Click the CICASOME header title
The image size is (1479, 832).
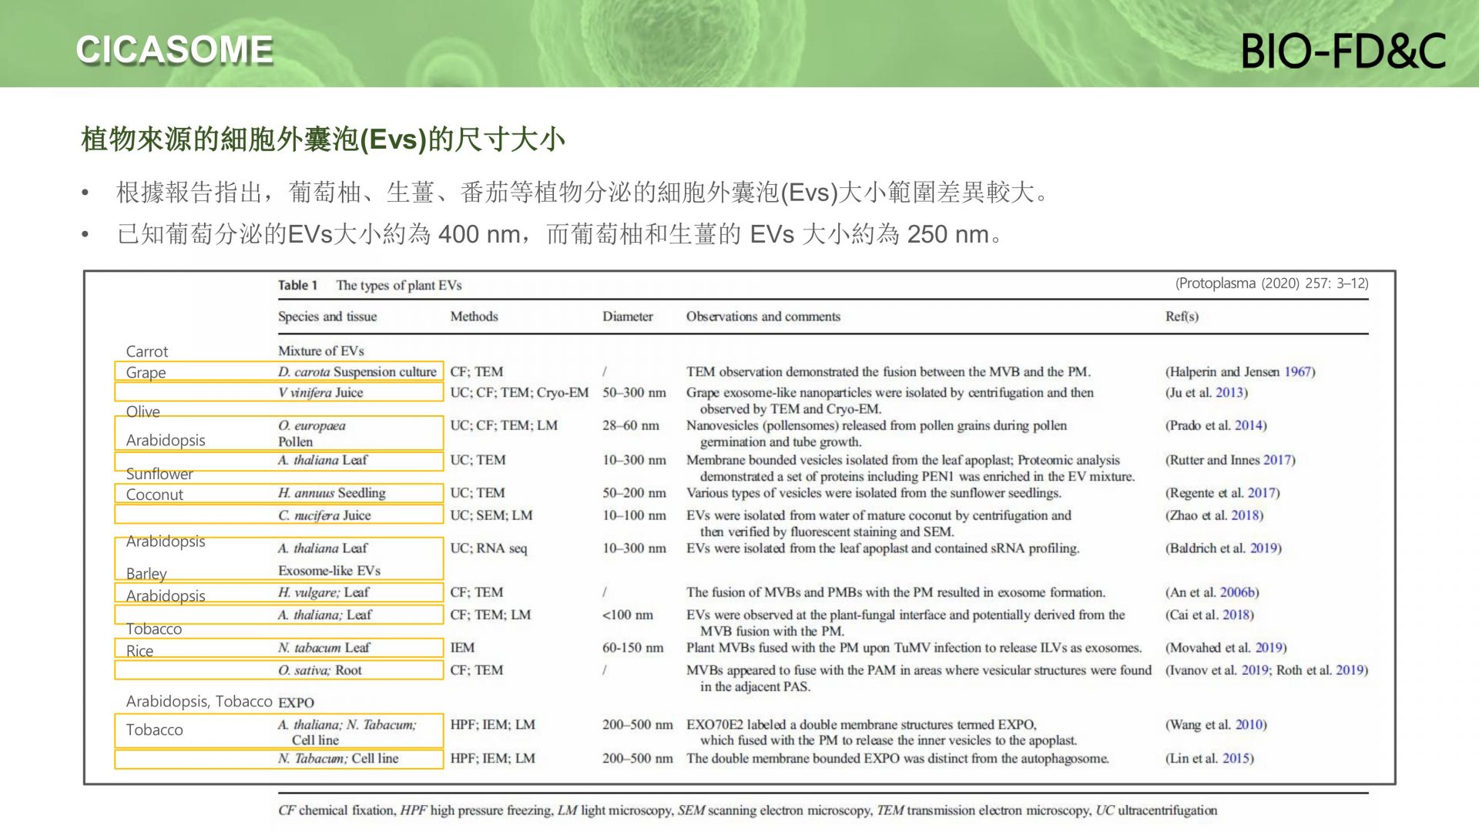tap(174, 50)
